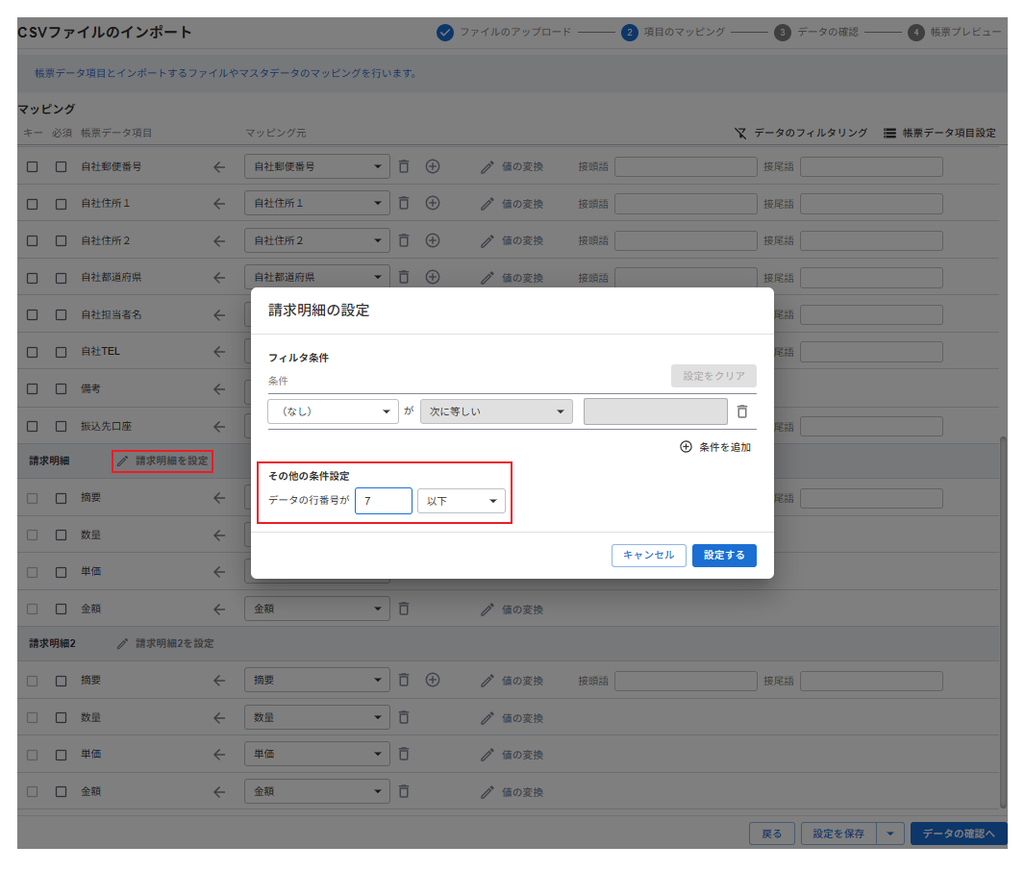Toggle key checkbox for 自社郵便番号
This screenshot has width=1025, height=871.
33,166
